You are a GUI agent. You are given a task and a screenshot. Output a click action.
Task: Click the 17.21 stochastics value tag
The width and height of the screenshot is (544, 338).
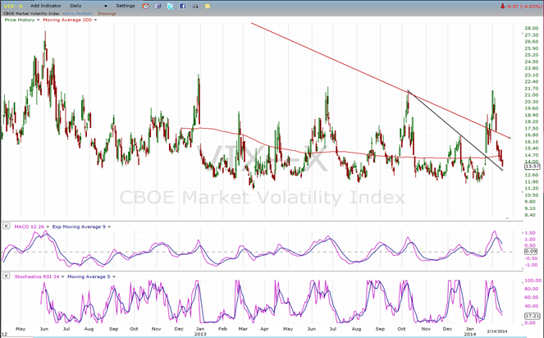coord(533,316)
